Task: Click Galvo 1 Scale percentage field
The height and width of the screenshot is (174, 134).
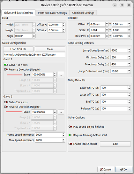Action: click(42, 74)
